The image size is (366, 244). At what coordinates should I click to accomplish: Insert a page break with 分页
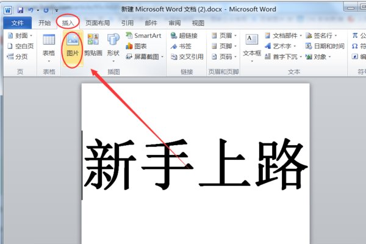click(x=18, y=57)
